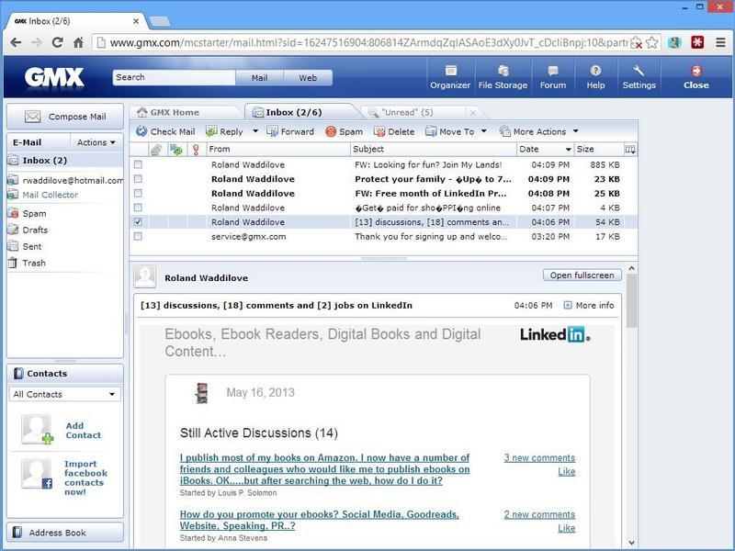Open the Drafts folder

point(35,231)
